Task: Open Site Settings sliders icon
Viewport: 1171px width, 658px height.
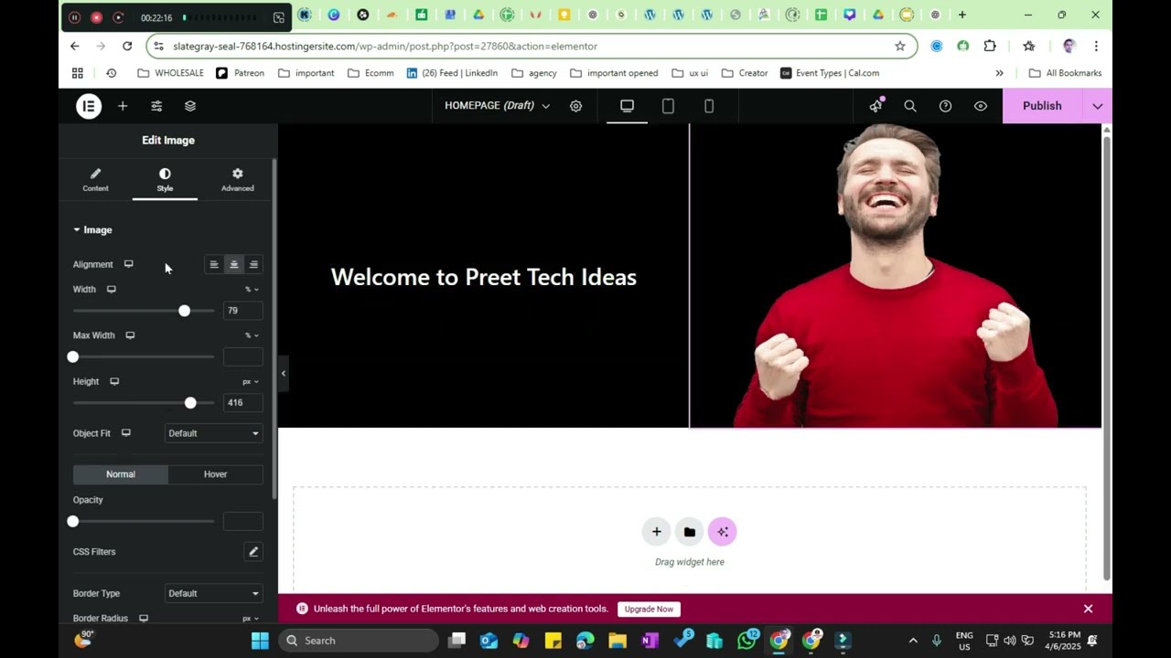Action: (156, 106)
